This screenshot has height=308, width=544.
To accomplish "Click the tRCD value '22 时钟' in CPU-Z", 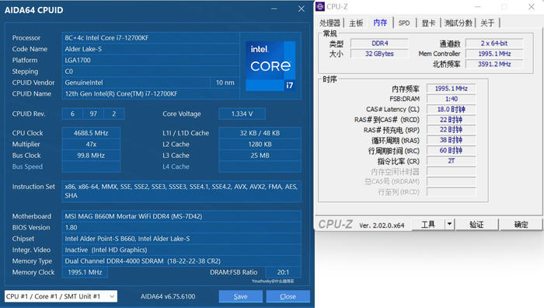I will point(451,120).
